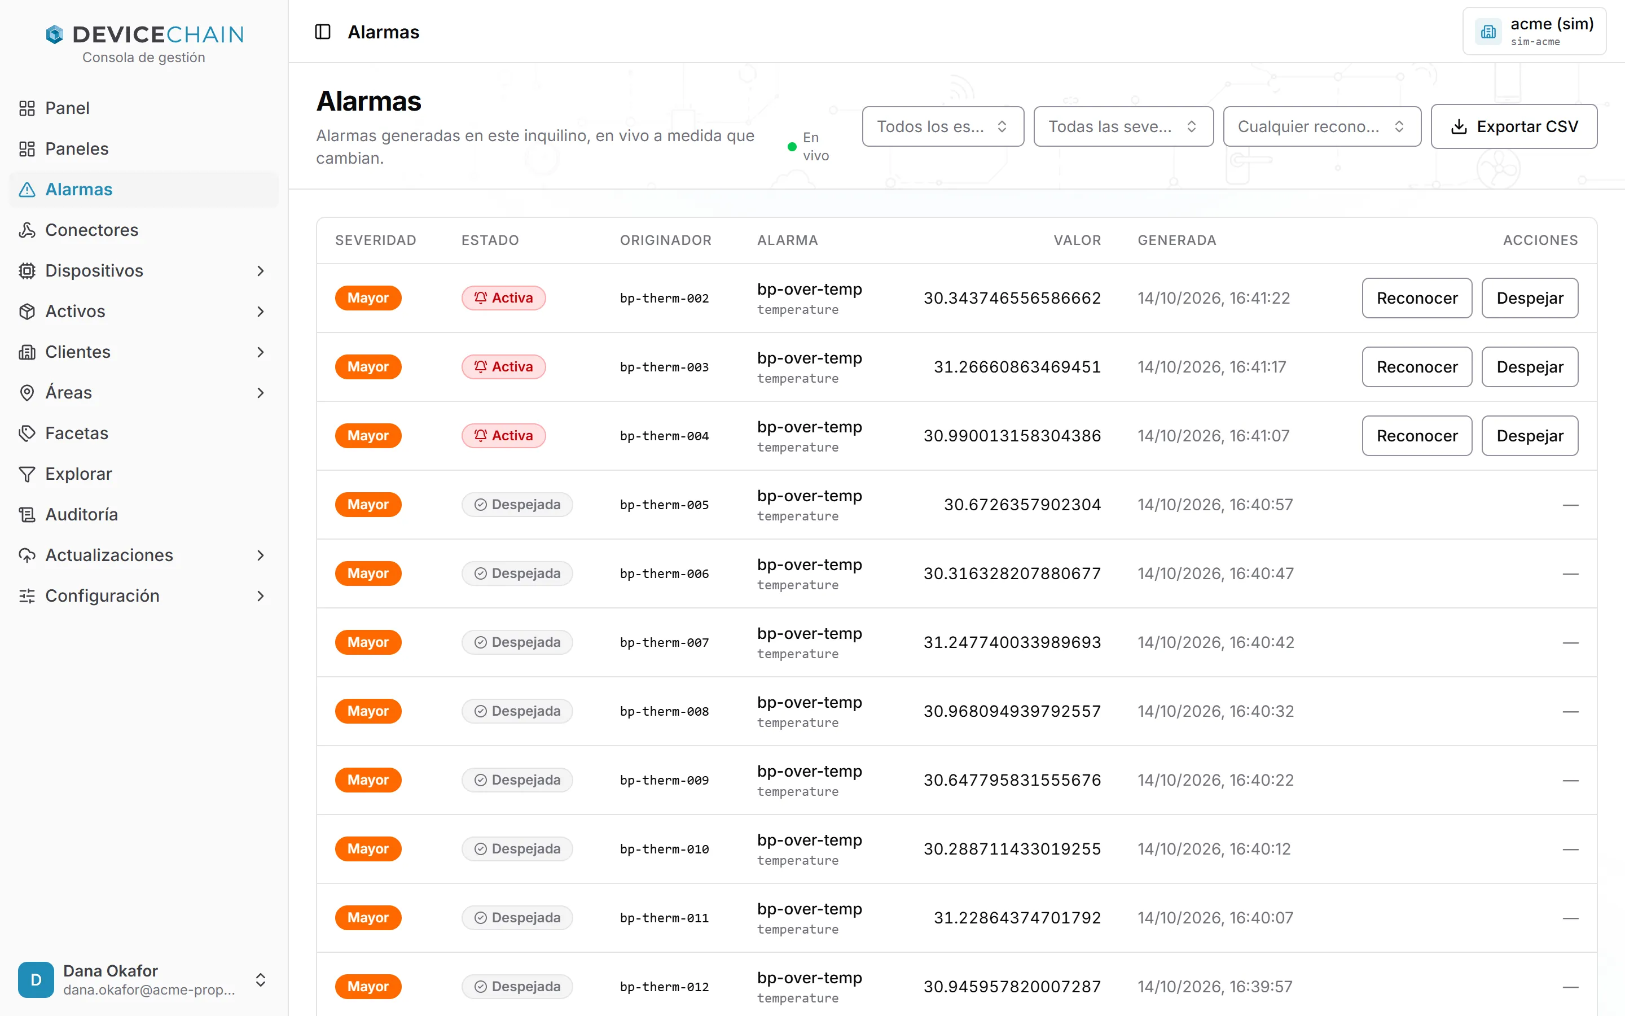Open the Dana Okafor user menu
The image size is (1625, 1016).
144,979
